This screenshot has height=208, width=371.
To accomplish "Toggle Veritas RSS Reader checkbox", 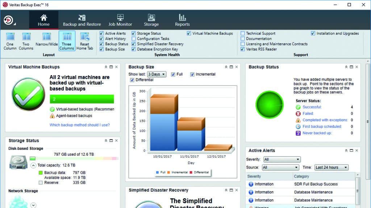I will pyautogui.click(x=242, y=49).
